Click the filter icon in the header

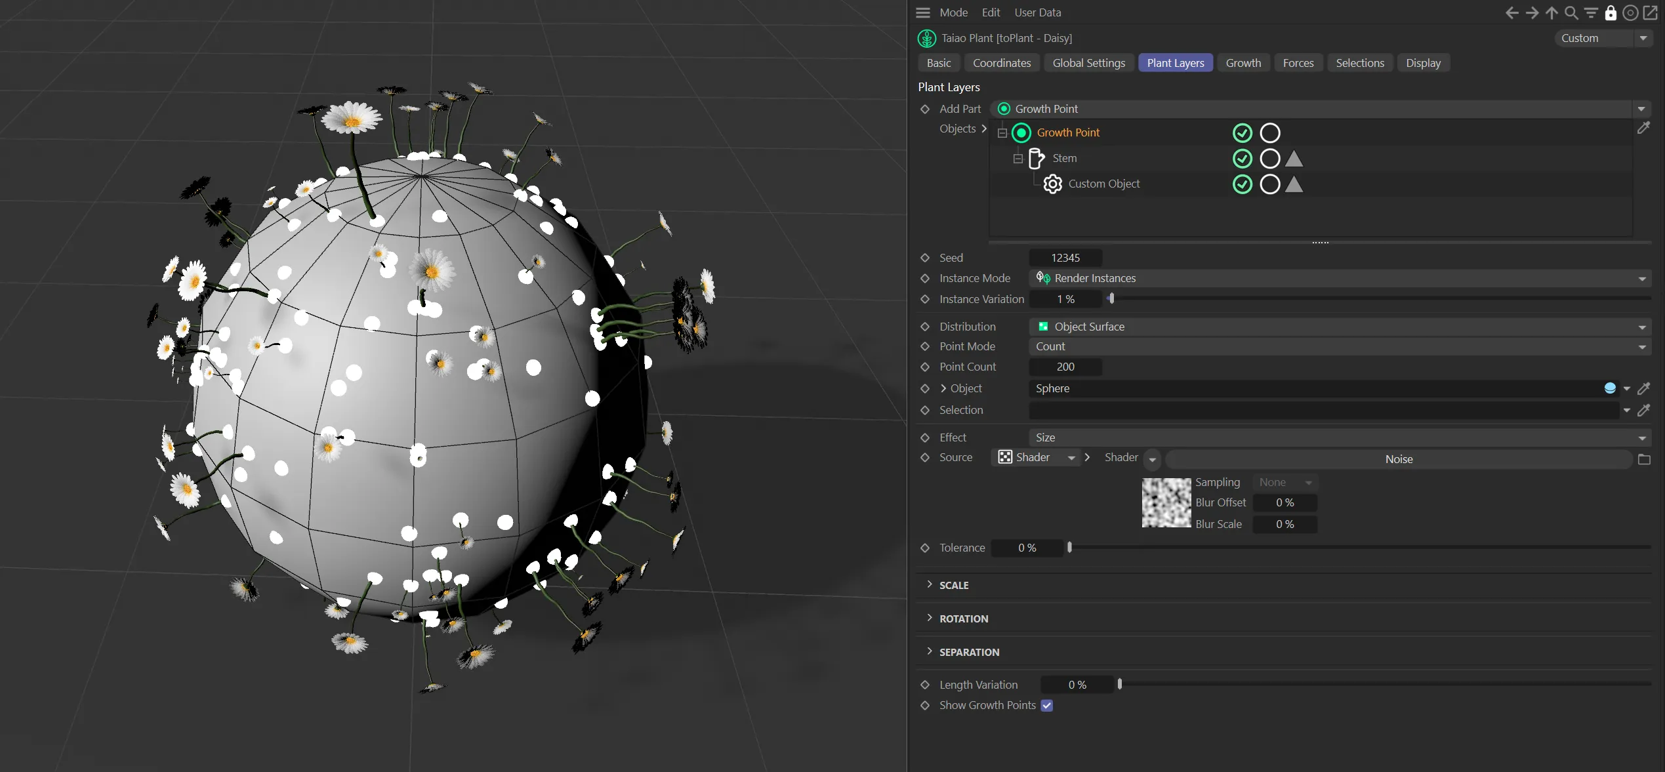pyautogui.click(x=1591, y=12)
